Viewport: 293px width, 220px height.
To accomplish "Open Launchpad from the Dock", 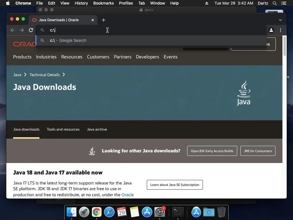I will (x=84, y=212).
